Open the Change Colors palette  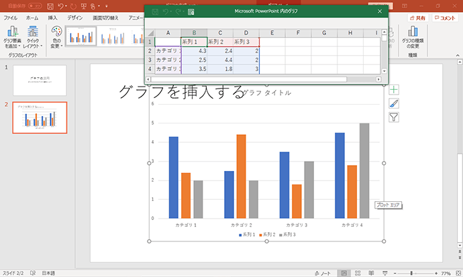pos(56,37)
